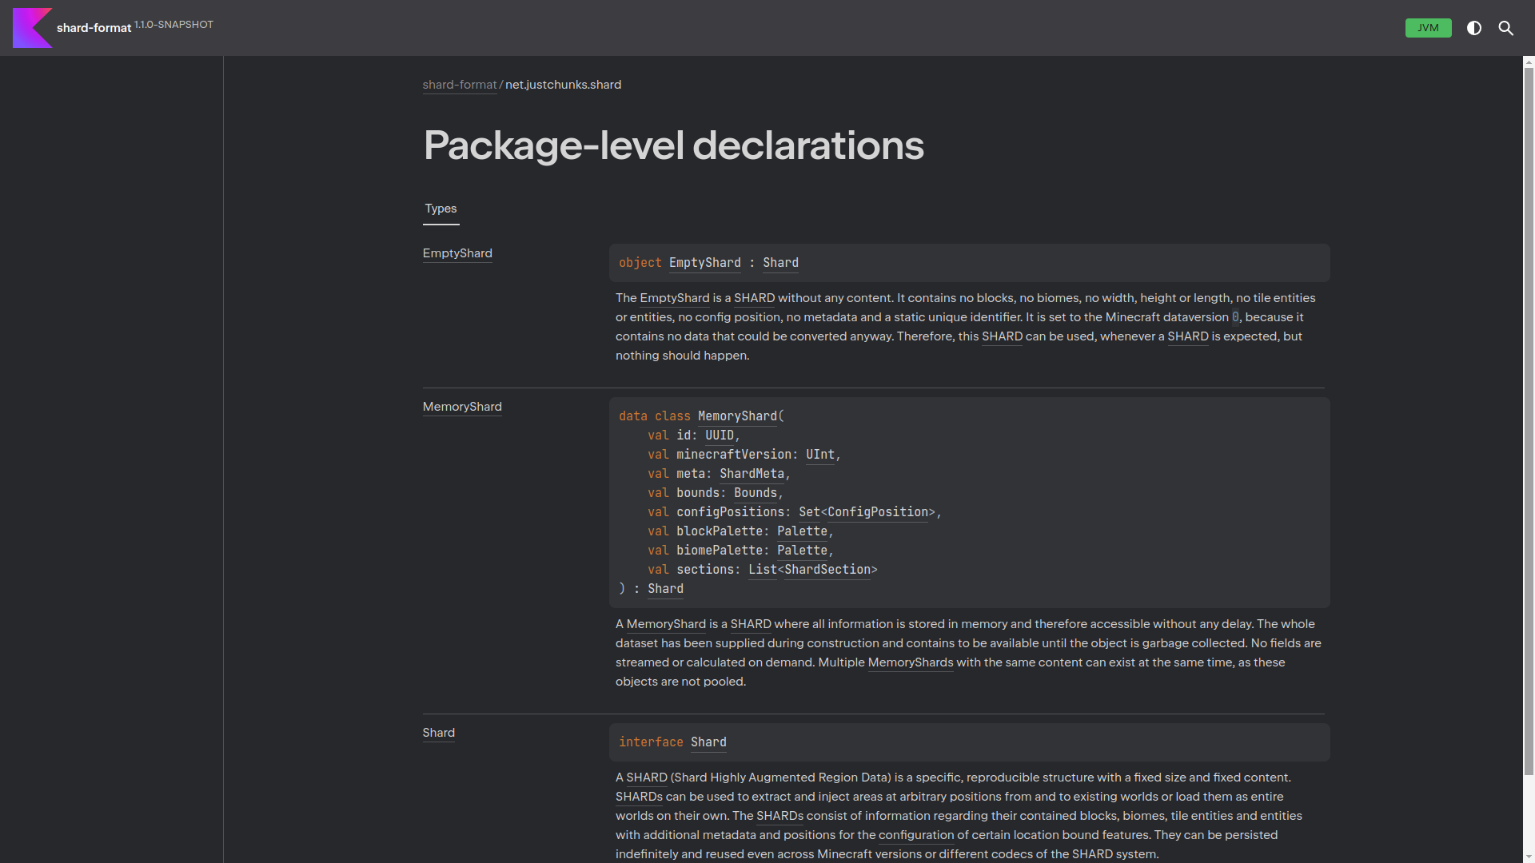
Task: Open the UUID type link
Action: tap(720, 435)
